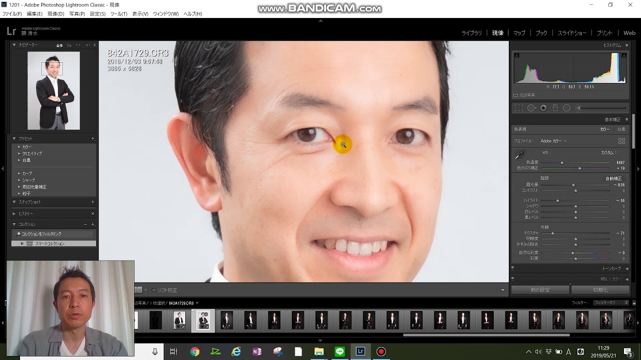Select the Red Eye Correction tool
Image resolution: width=641 pixels, height=360 pixels.
[x=543, y=108]
